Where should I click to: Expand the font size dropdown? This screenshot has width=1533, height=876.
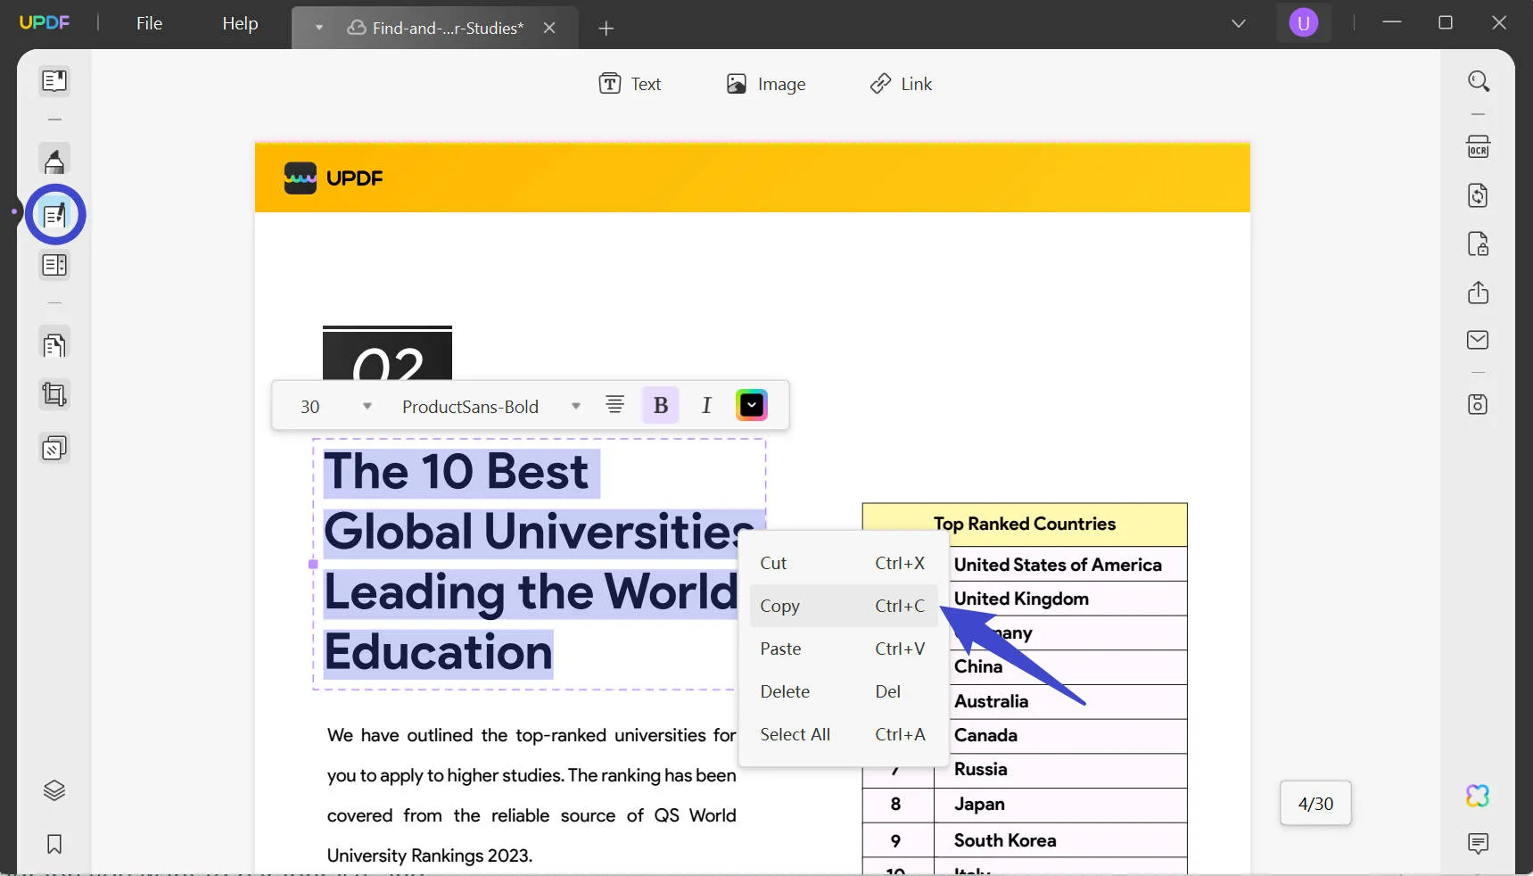367,407
